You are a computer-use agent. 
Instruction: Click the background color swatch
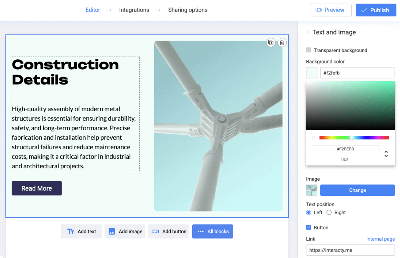coord(312,73)
